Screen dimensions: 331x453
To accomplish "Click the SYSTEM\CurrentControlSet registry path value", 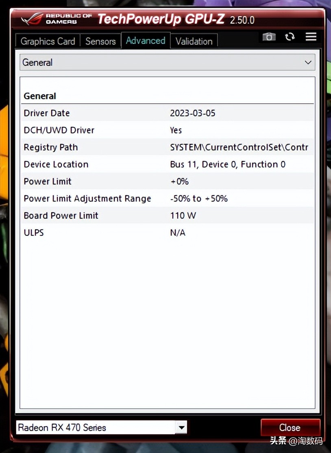I will pos(239,147).
